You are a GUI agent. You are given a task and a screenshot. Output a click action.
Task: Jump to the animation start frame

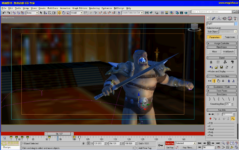click(x=199, y=143)
